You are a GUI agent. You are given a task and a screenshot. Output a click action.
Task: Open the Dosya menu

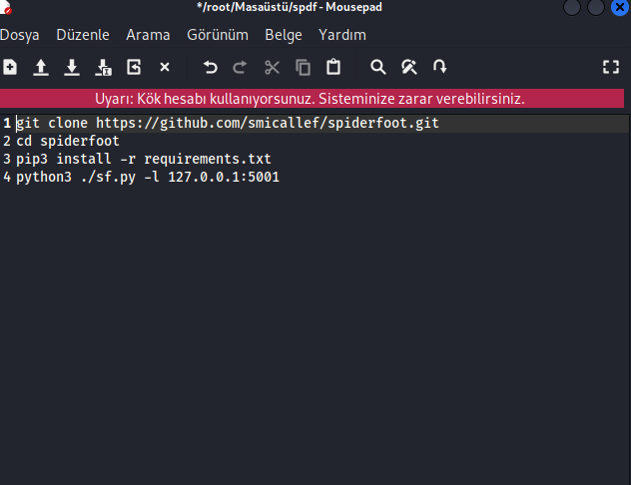(x=21, y=35)
